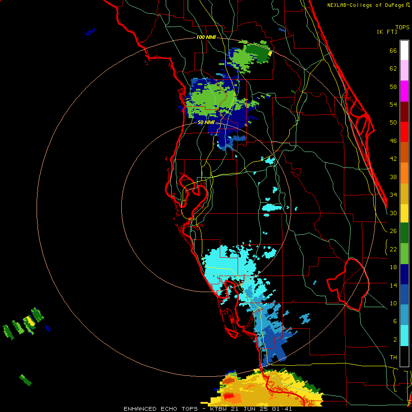Click the "6" legend value
The image size is (412, 412).
click(x=395, y=321)
